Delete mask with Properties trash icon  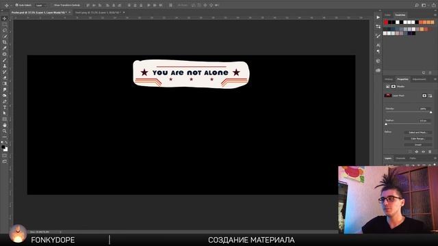click(x=430, y=152)
